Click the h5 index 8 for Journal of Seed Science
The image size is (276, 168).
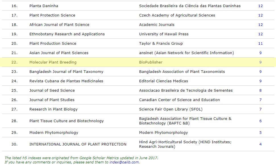(260, 91)
